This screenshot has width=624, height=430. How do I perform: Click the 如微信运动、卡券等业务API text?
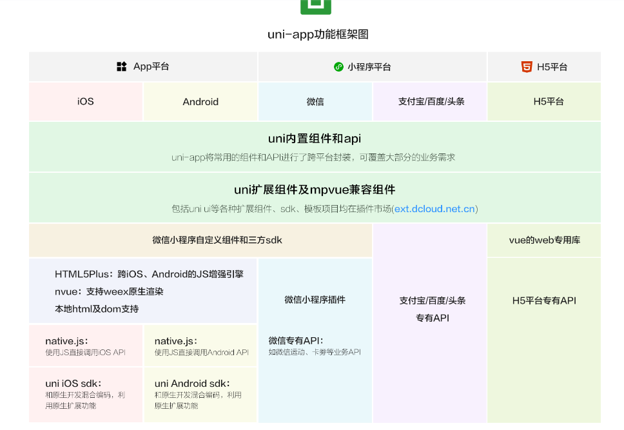point(315,352)
